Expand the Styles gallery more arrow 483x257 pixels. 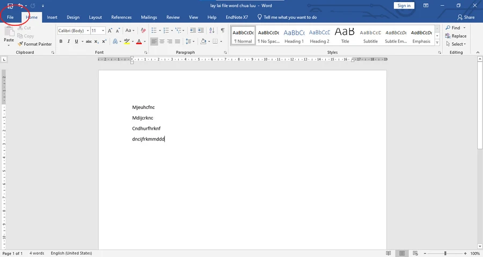pyautogui.click(x=437, y=43)
